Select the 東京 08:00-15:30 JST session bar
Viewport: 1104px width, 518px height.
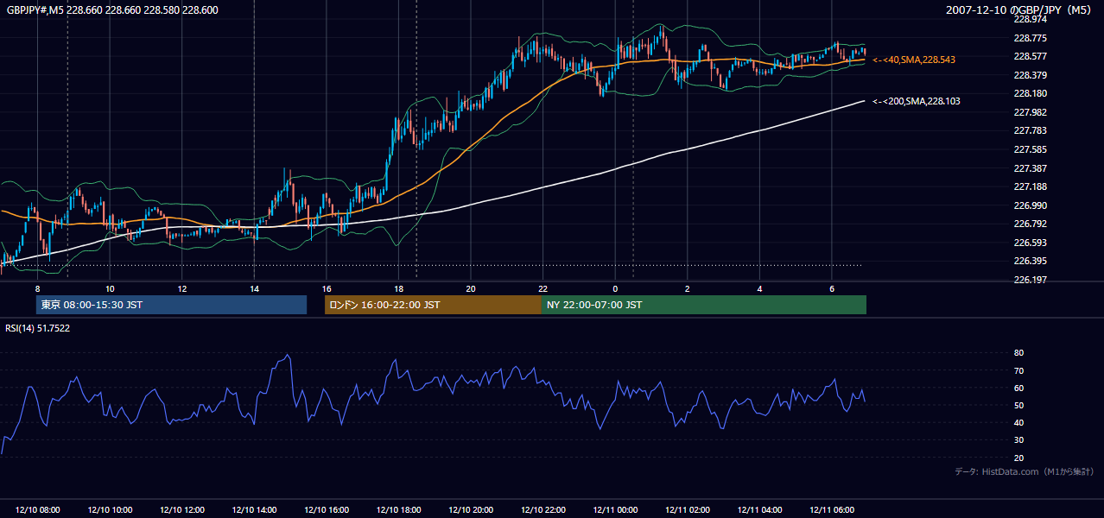[171, 305]
